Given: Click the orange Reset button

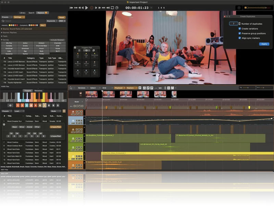Looking at the screenshot, I should 62,17.
